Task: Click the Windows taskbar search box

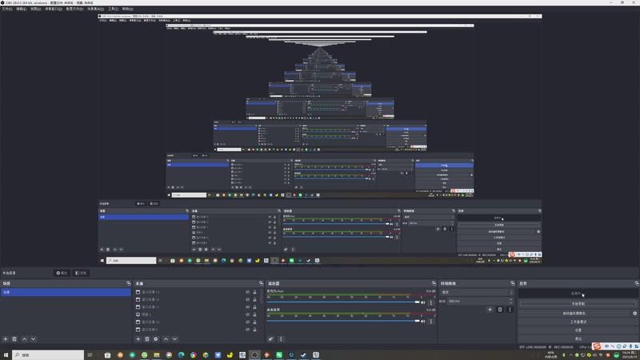Action: [48, 355]
